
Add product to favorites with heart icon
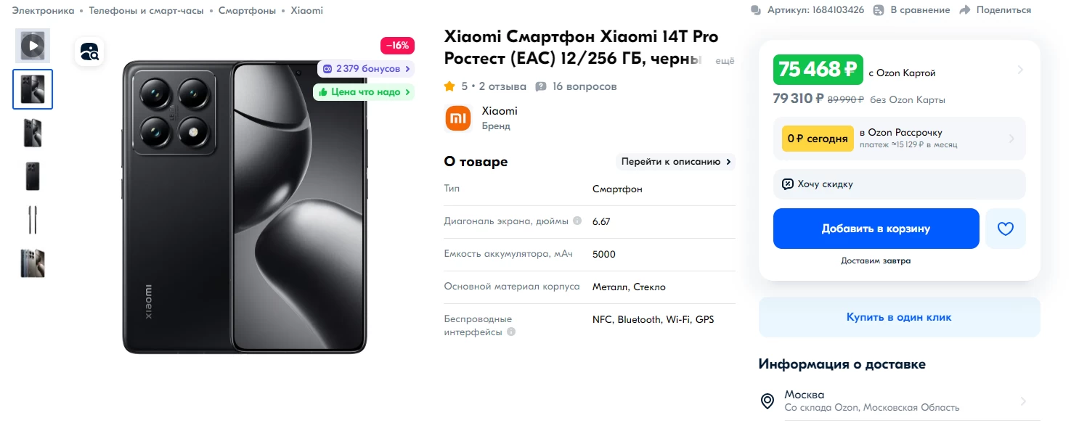(x=1005, y=229)
